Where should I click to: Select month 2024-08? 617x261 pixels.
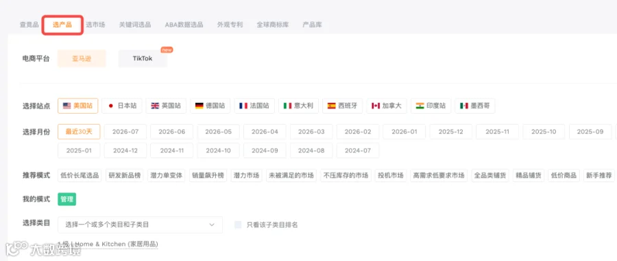(x=311, y=151)
